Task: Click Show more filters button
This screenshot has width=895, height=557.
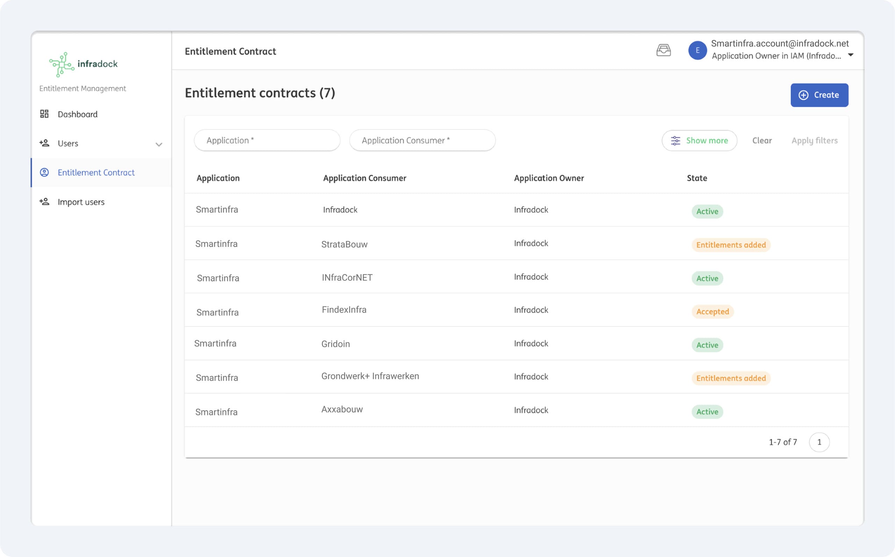Action: point(699,141)
